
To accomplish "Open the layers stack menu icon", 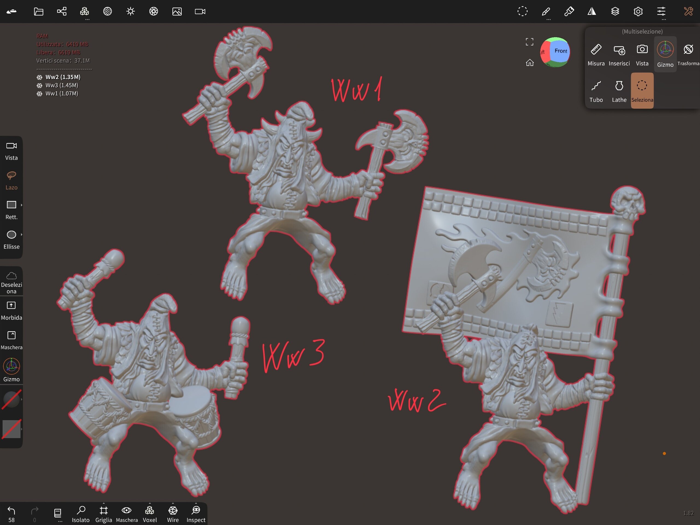I will [x=615, y=12].
